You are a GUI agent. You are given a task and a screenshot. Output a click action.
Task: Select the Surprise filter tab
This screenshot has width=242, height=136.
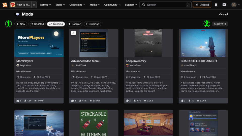point(93,24)
